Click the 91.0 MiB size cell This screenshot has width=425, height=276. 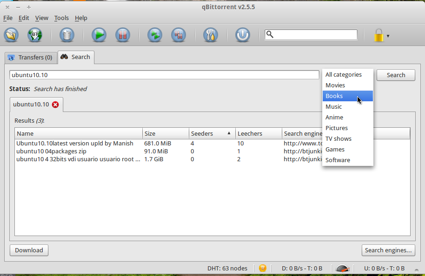[156, 151]
